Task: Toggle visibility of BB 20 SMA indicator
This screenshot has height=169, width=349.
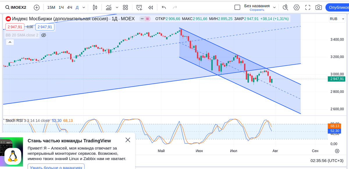Action: 44,35
